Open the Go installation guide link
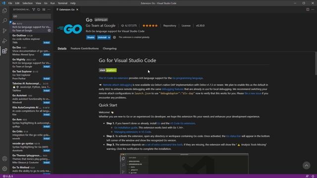This screenshot has height=178, width=317. 126,128
